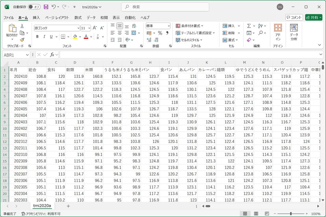The width and height of the screenshot is (326, 217).
Task: Add a new sheet with plus button
Action: (68, 206)
